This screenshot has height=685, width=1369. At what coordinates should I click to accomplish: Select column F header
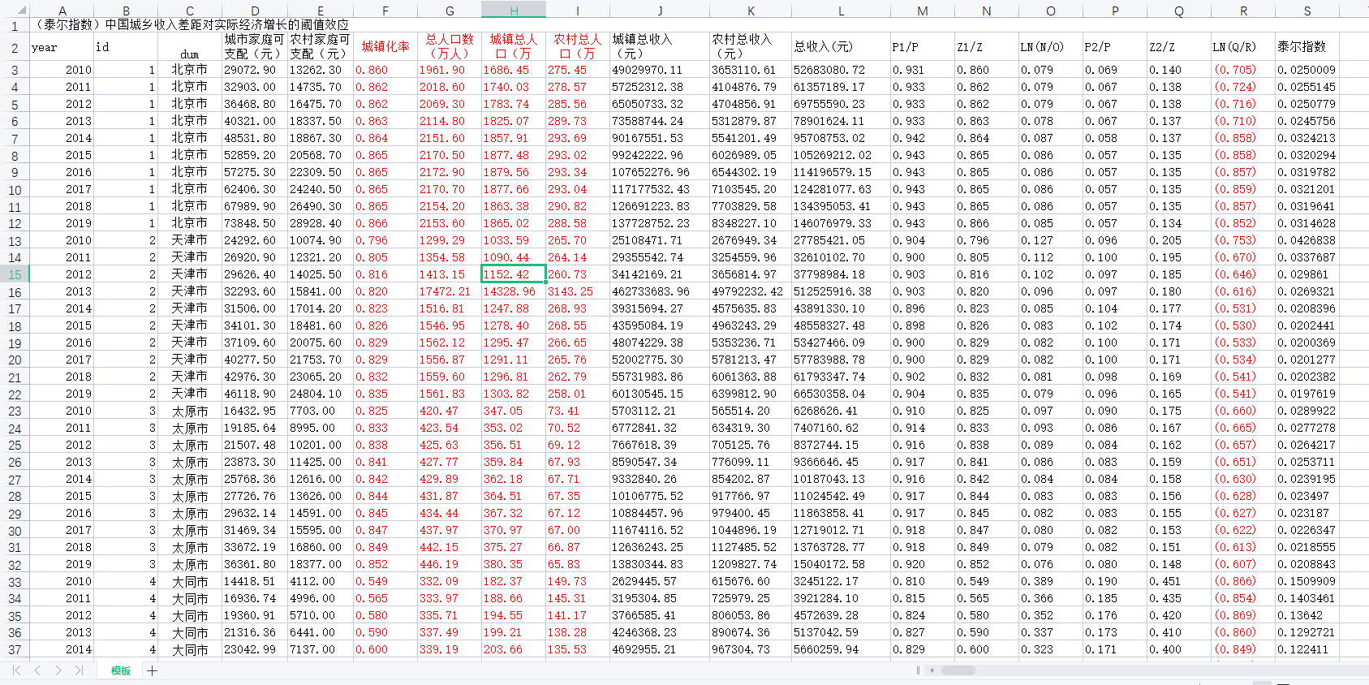click(x=385, y=11)
